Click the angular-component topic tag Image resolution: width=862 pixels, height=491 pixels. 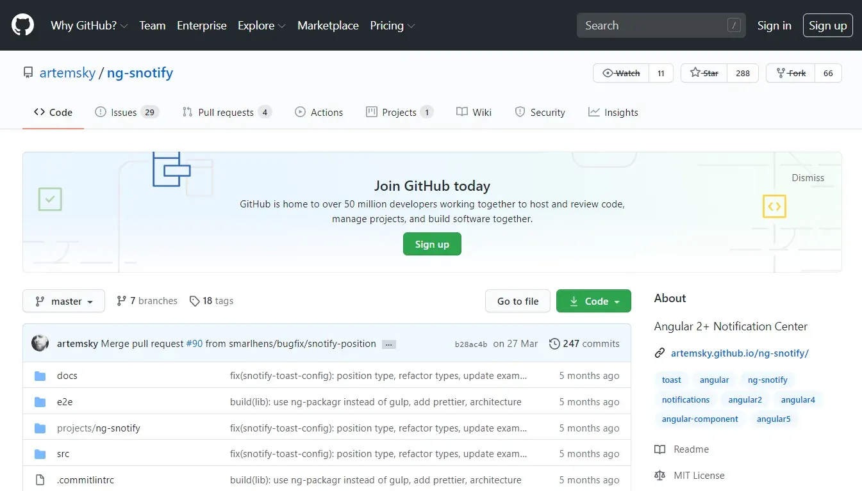click(700, 419)
